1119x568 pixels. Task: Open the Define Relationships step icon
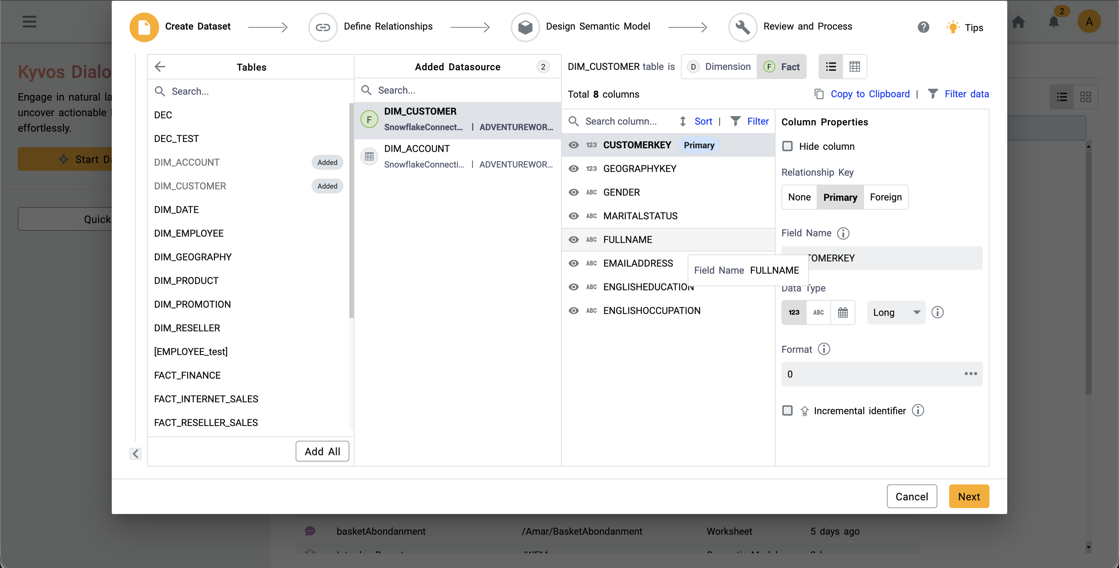322,27
